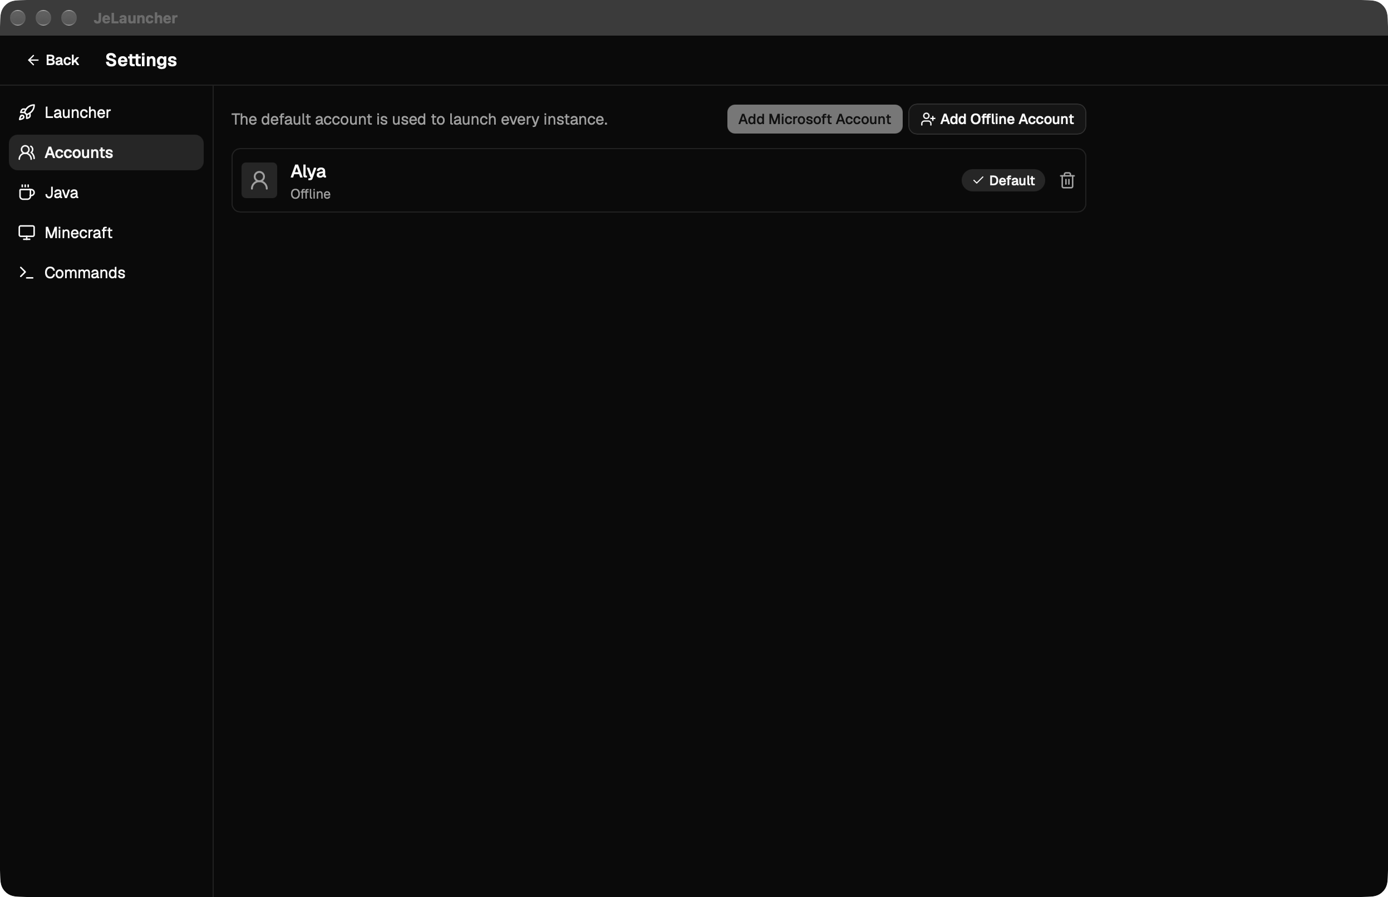Switch to Minecraft settings section
Screen dimensions: 1388x897
106,233
